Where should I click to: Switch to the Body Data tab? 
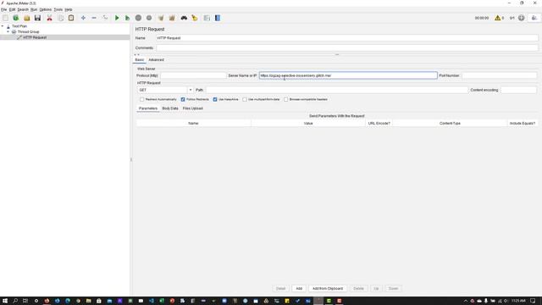pyautogui.click(x=170, y=108)
